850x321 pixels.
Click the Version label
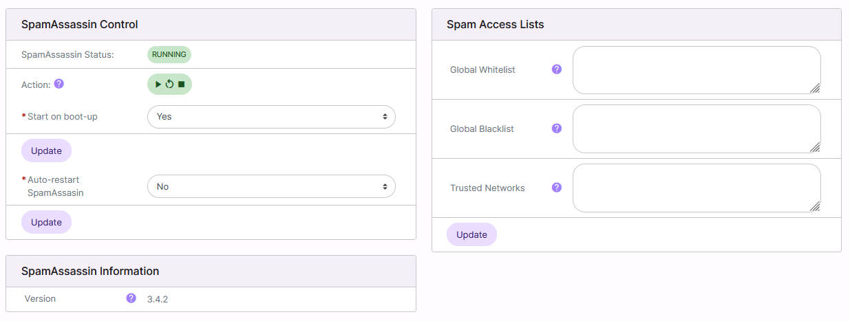point(40,298)
